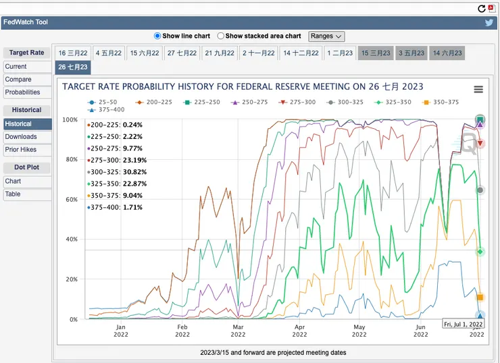Click the orange square 350-375 data marker
Viewport: 500px width, 363px height.
pyautogui.click(x=480, y=298)
